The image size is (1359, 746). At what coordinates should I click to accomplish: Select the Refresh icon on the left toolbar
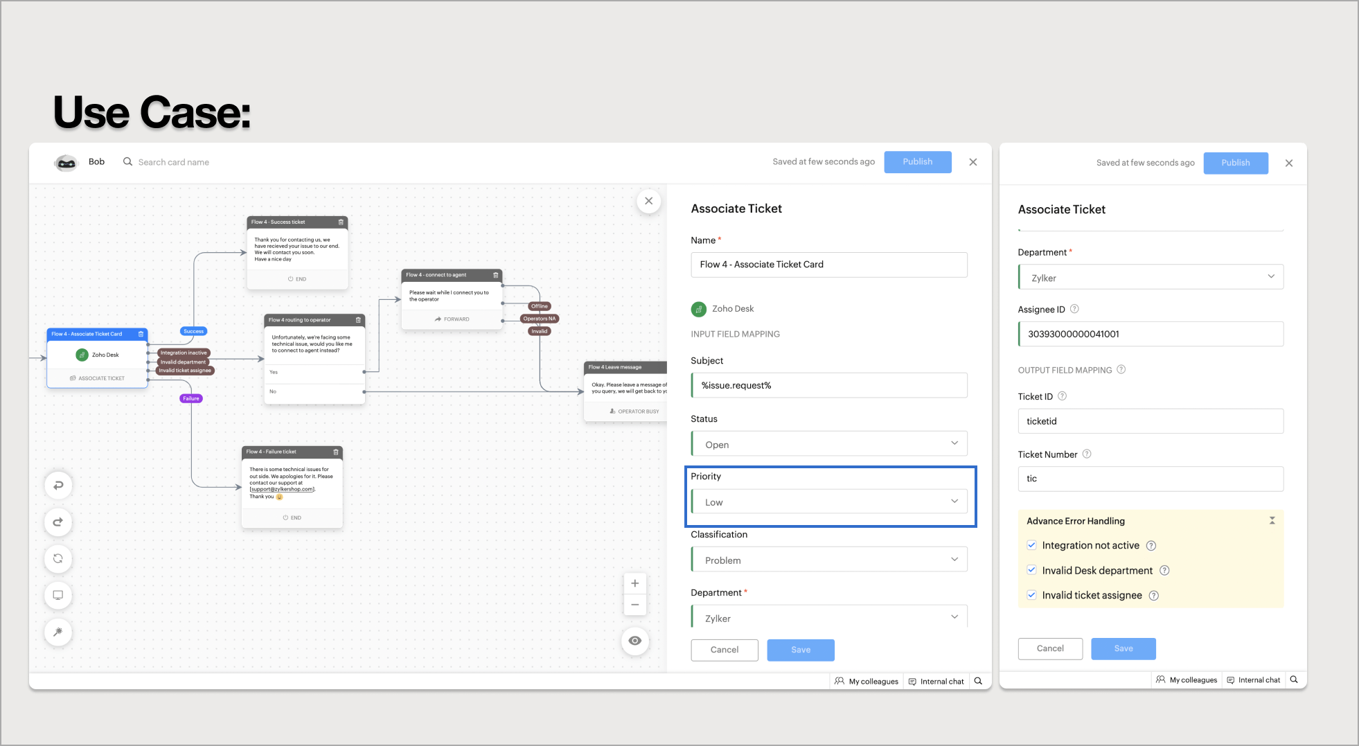[x=58, y=558]
